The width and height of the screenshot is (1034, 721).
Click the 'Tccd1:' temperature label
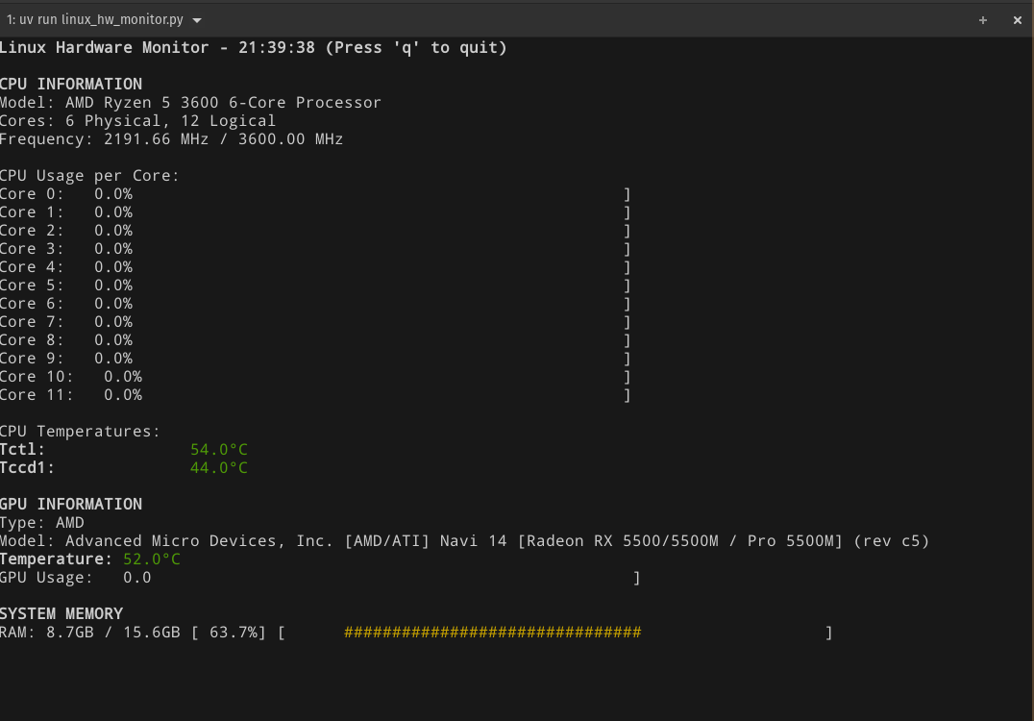tap(27, 468)
